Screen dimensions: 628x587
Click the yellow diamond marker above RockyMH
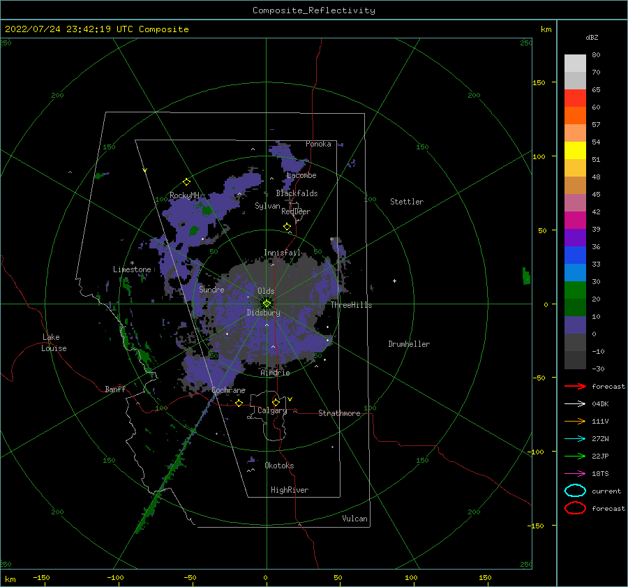[x=186, y=182]
